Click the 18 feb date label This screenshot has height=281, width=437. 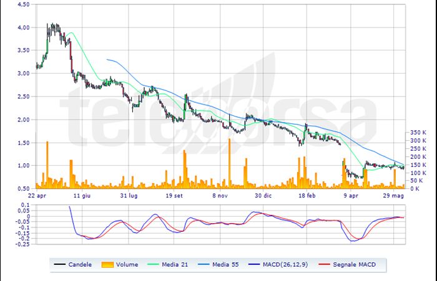point(307,196)
